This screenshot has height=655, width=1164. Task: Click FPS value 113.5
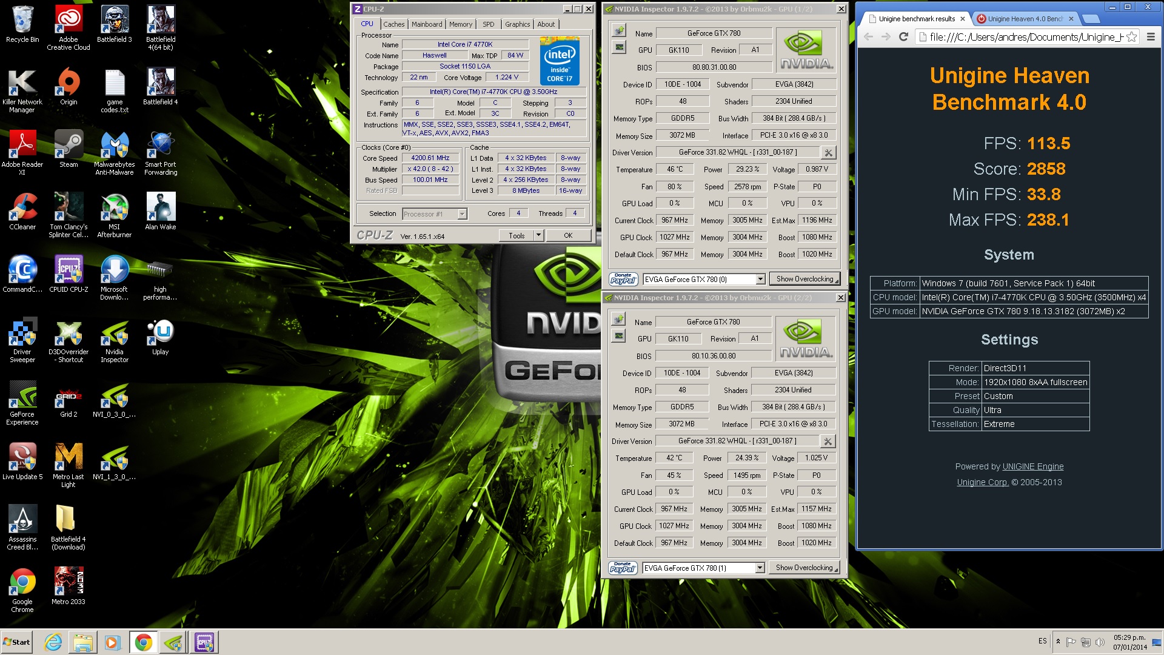pos(1048,143)
